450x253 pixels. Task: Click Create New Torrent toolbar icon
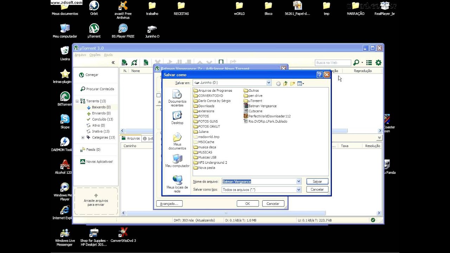pyautogui.click(x=146, y=63)
